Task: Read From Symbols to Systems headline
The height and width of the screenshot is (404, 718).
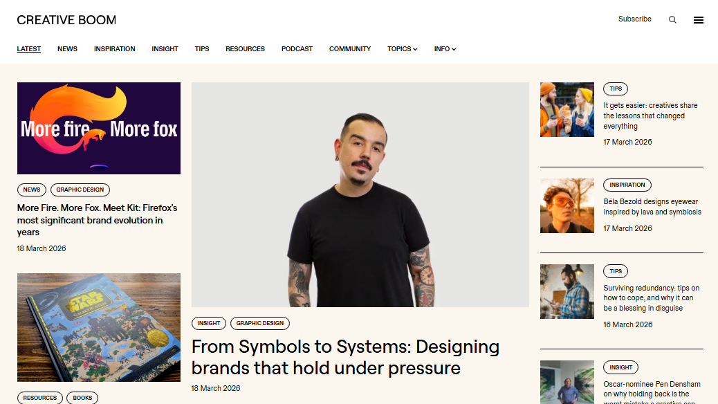Action: (x=345, y=357)
